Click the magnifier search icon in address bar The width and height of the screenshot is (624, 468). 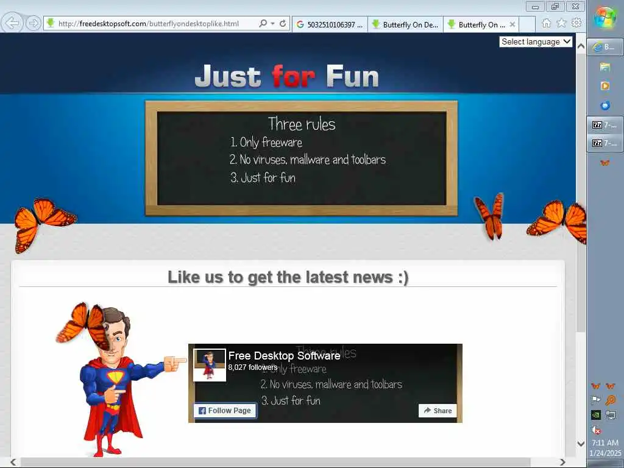click(263, 24)
